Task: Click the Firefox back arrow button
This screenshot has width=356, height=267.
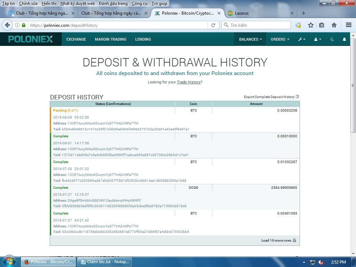Action: (x=7, y=25)
